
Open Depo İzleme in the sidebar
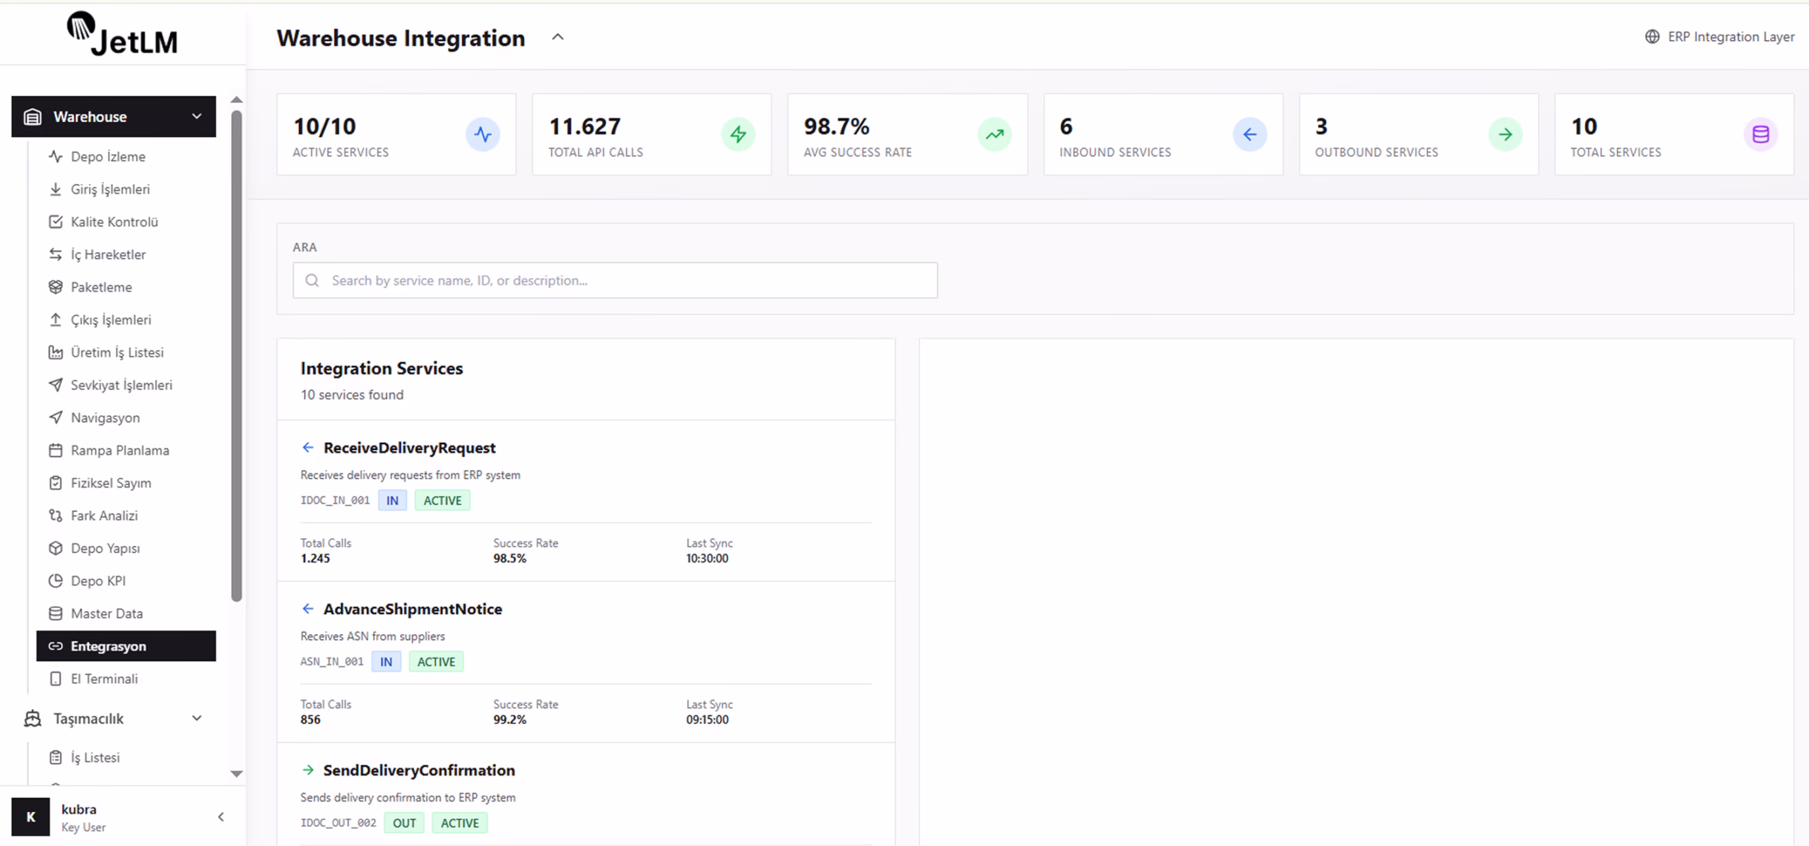[108, 157]
